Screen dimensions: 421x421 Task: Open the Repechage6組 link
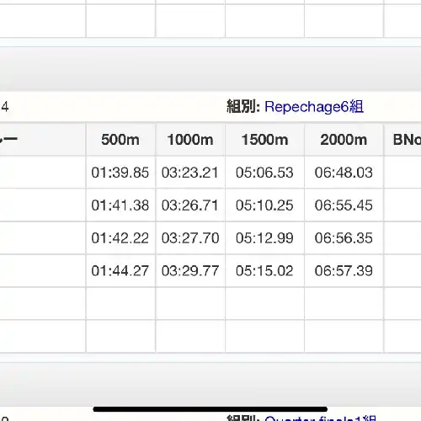pyautogui.click(x=314, y=107)
